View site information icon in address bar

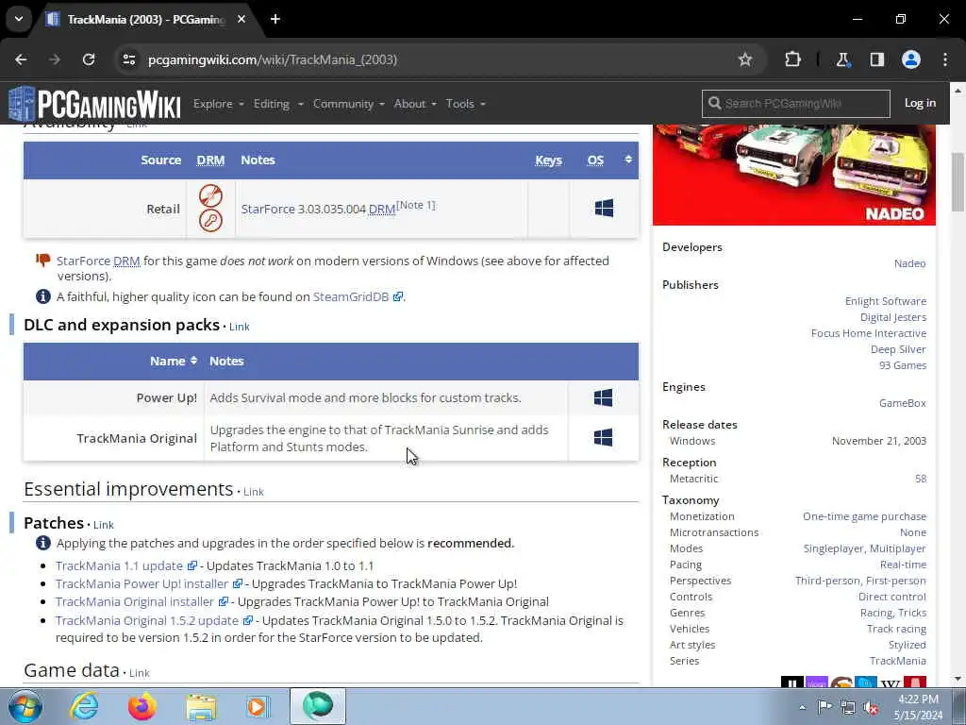(128, 59)
